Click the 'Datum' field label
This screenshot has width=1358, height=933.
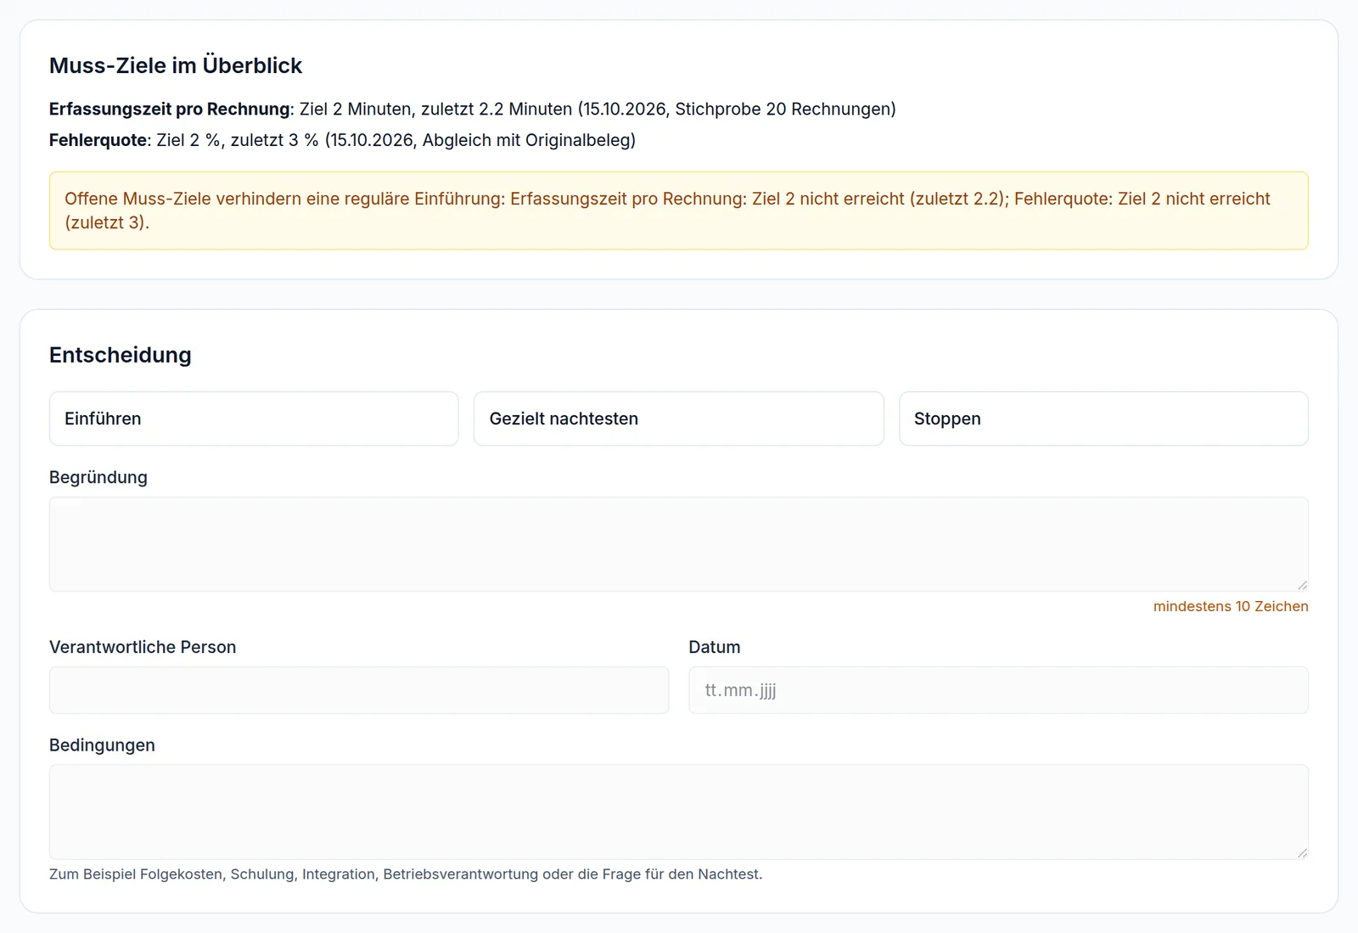point(715,647)
